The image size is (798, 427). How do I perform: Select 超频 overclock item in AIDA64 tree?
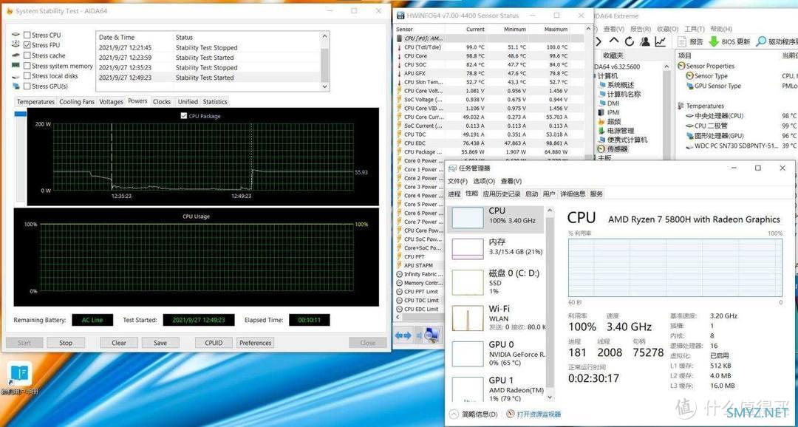pos(610,122)
